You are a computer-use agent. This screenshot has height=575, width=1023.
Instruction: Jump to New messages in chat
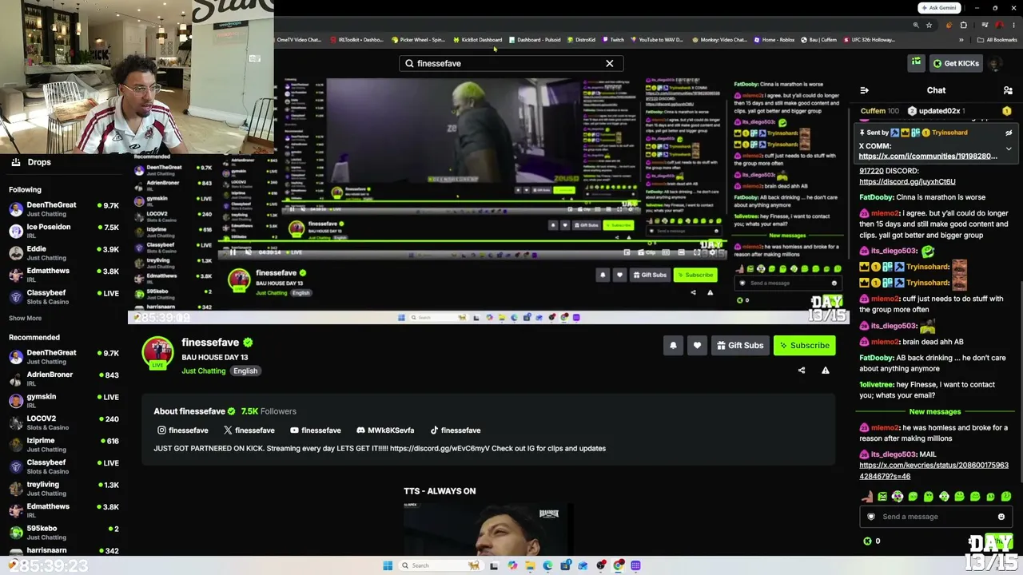(x=934, y=411)
